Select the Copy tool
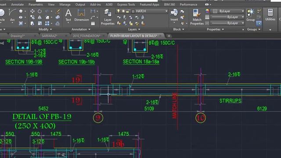 pyautogui.click(x=32, y=17)
